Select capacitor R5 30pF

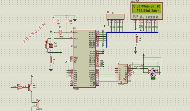click(x=67, y=21)
